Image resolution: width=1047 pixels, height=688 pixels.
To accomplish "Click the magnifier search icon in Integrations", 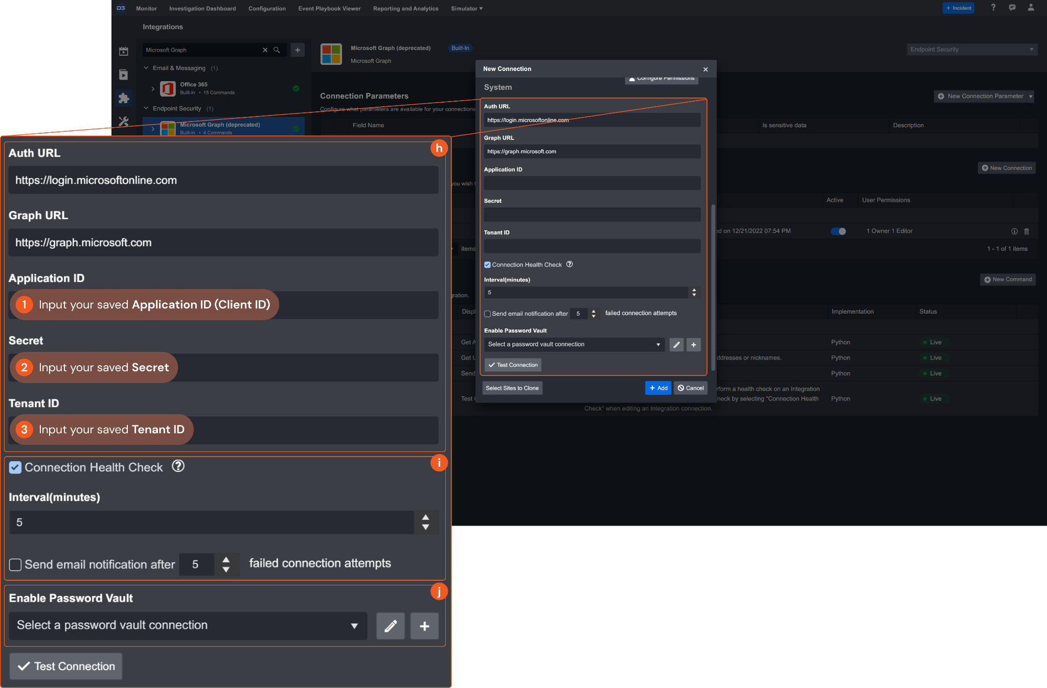I will [x=277, y=50].
